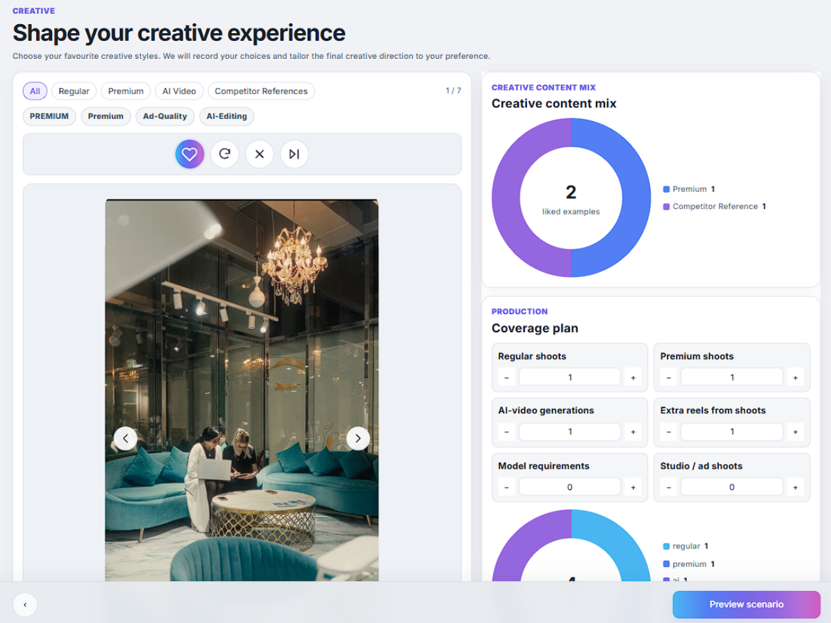Skip to next with the skip-forward icon
The width and height of the screenshot is (831, 623).
click(294, 154)
